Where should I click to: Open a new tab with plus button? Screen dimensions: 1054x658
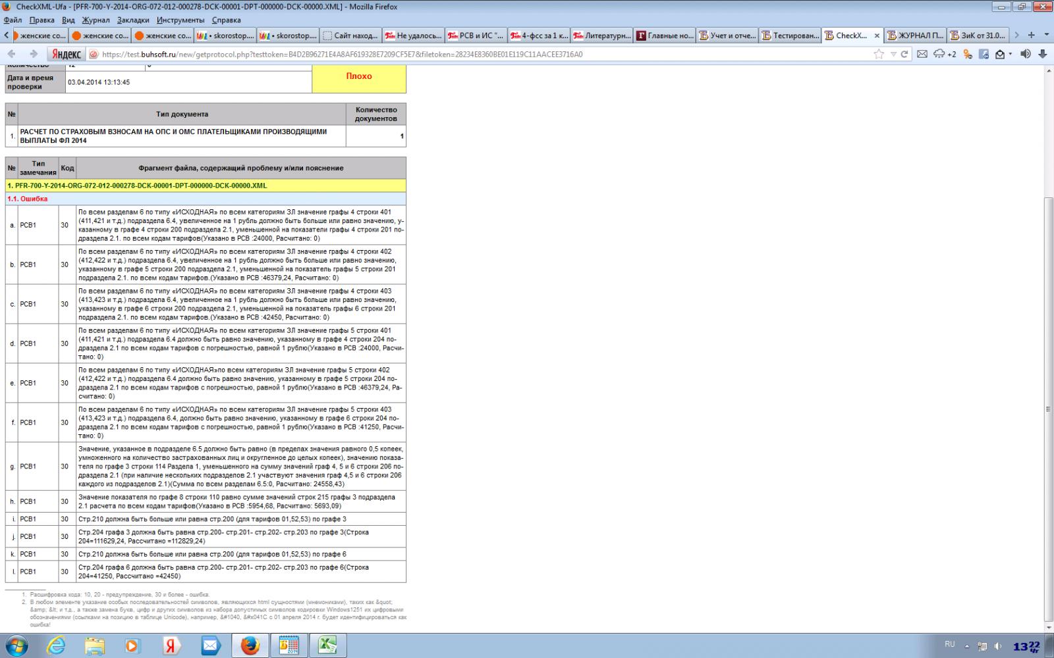(x=1032, y=35)
